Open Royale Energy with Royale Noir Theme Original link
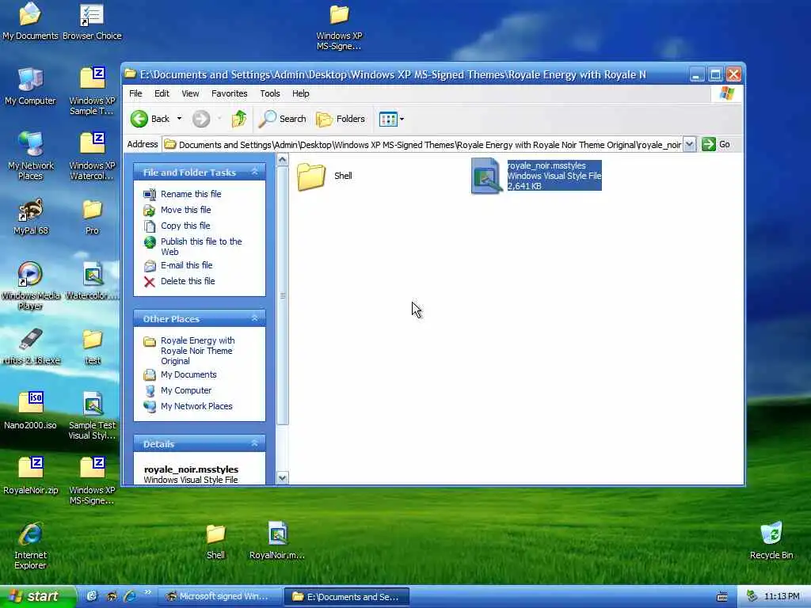This screenshot has height=608, width=811. point(197,351)
